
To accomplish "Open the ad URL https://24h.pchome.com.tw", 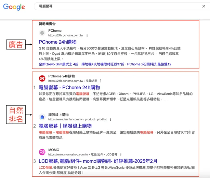I will pyautogui.click(x=66, y=35).
